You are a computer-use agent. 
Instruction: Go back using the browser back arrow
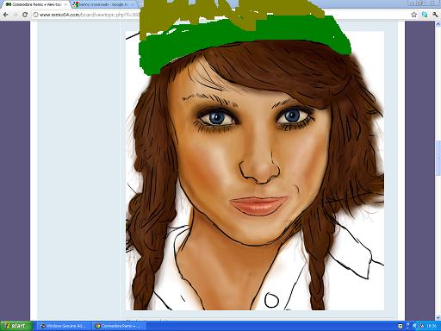point(6,15)
